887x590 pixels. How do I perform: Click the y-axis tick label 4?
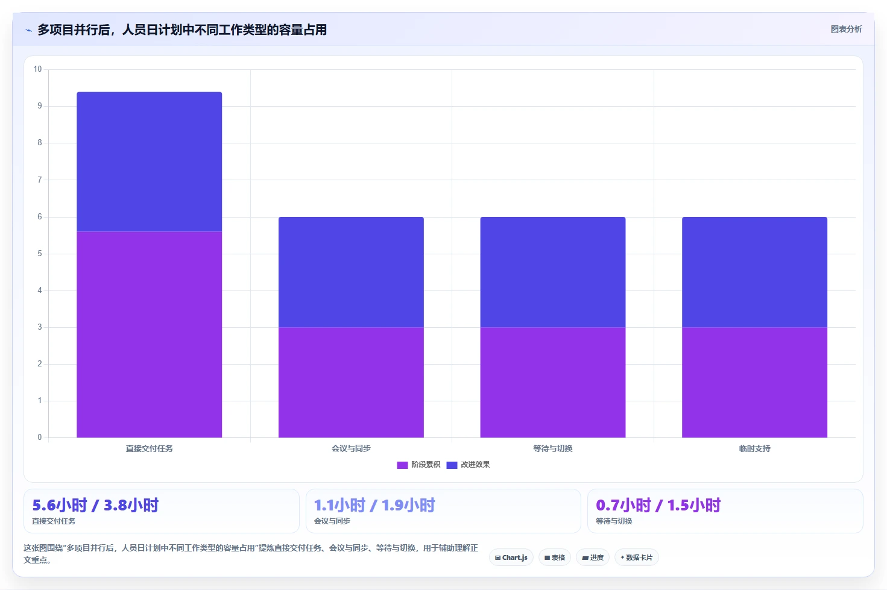coord(40,290)
